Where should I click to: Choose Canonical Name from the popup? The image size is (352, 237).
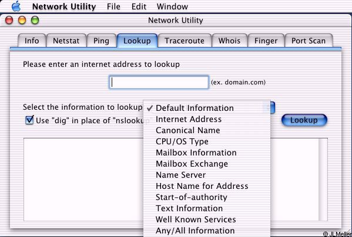(206, 130)
